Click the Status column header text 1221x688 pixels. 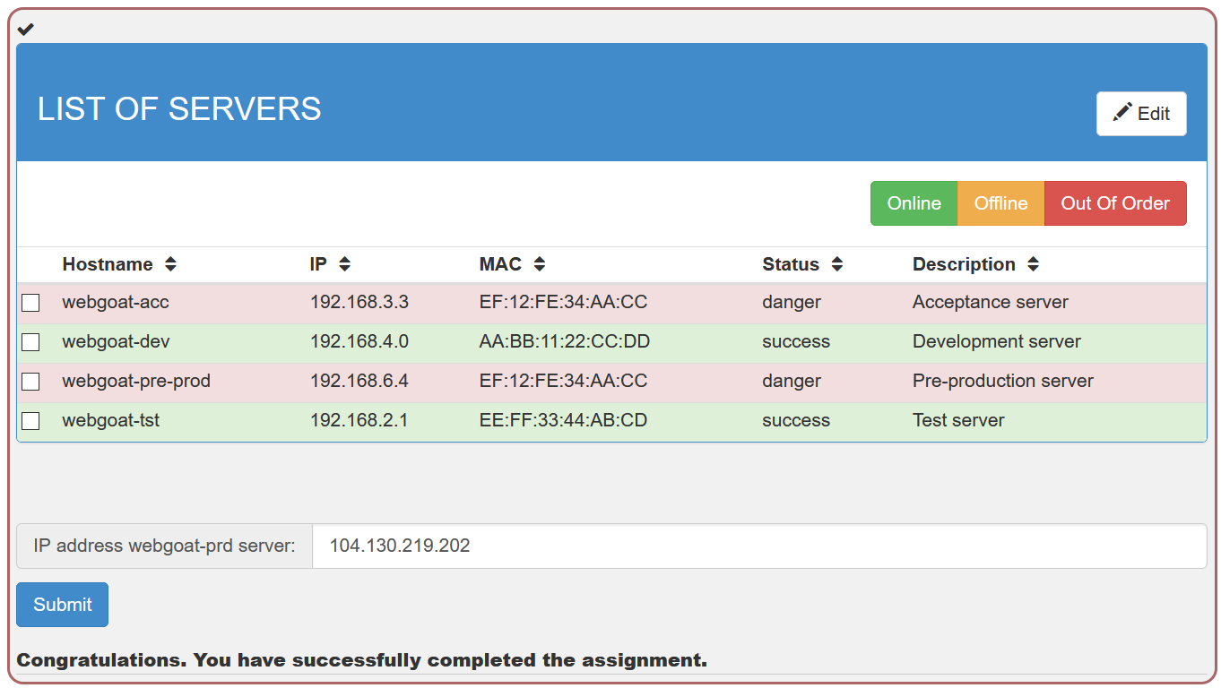791,264
